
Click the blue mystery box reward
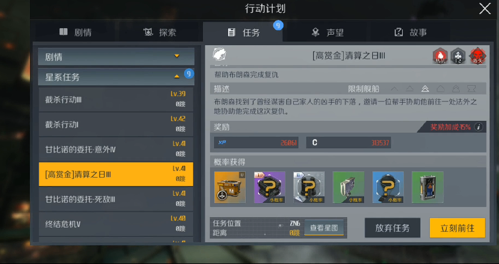(x=388, y=187)
